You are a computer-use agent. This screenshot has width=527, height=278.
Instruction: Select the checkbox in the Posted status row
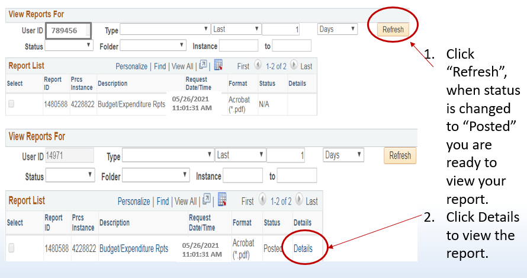[x=11, y=248]
